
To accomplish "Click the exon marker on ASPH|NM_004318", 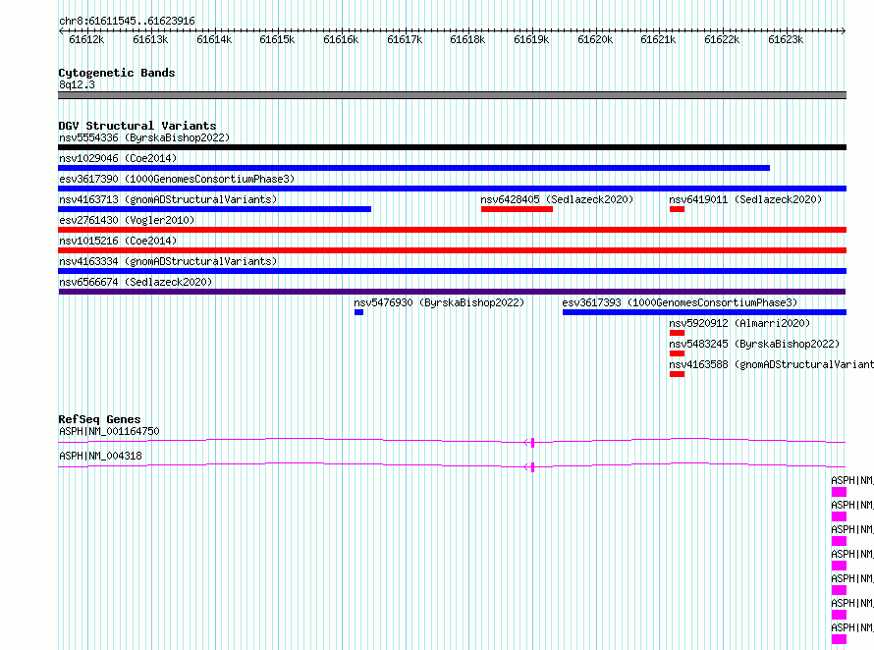I will [x=533, y=467].
